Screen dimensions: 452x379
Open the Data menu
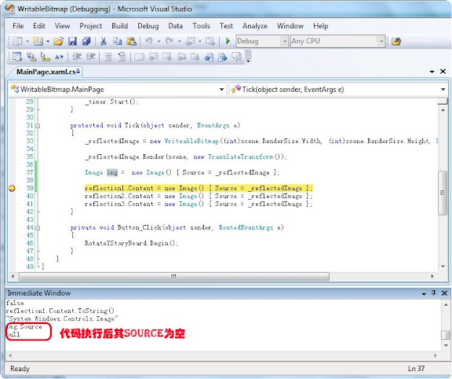point(175,26)
